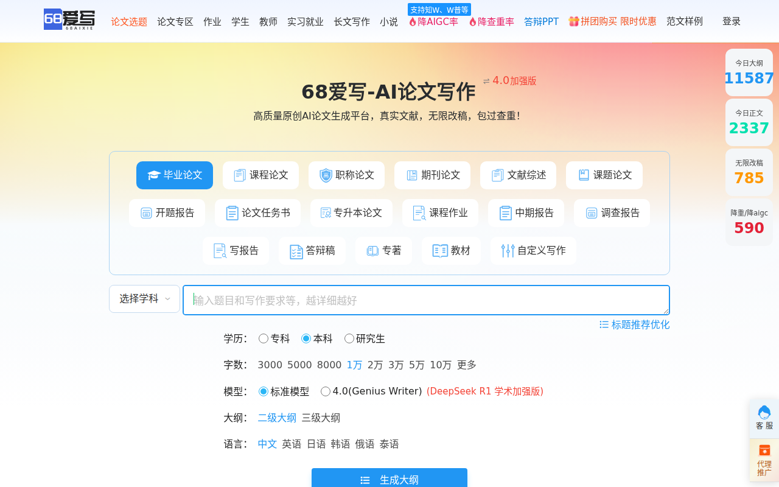Select the 10万 word count

click(441, 365)
